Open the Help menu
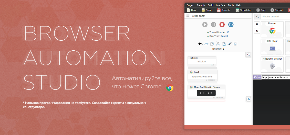The image size is (290, 135). tap(239, 5)
